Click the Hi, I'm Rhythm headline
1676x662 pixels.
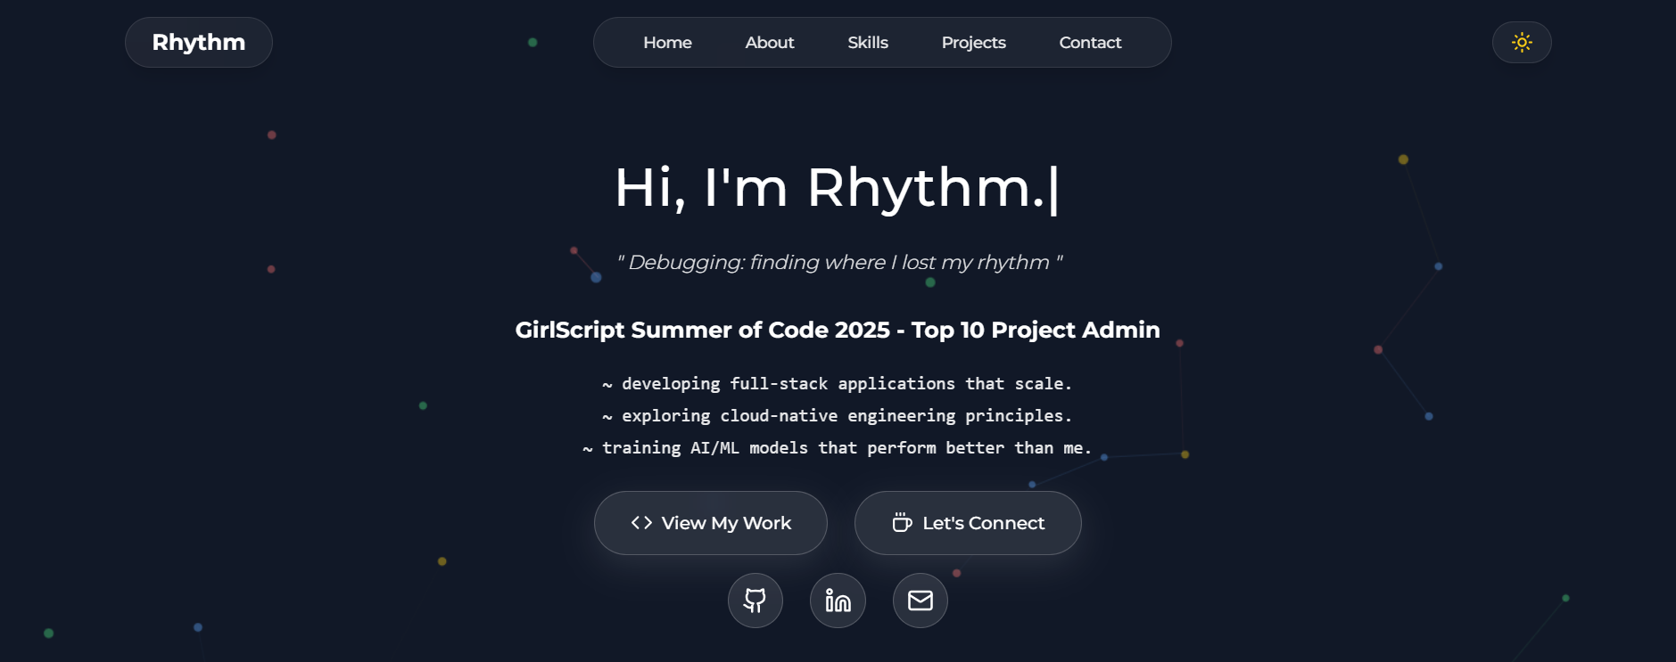pyautogui.click(x=838, y=188)
